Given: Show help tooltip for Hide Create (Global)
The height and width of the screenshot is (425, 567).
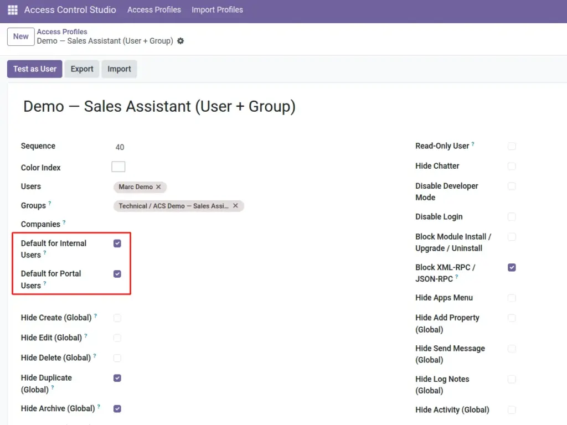Looking at the screenshot, I should (95, 315).
